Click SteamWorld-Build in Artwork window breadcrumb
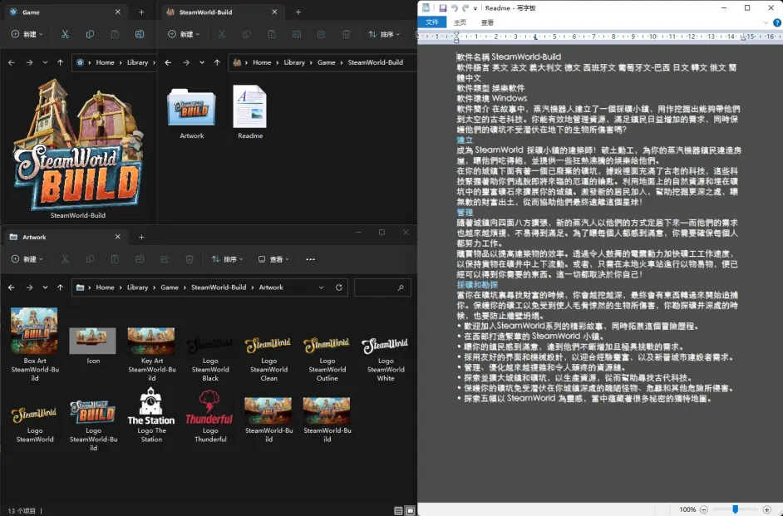This screenshot has width=783, height=516. pyautogui.click(x=219, y=287)
